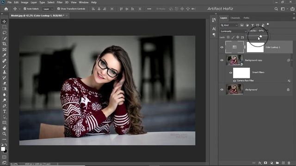This screenshot has width=296, height=166.
Task: Select the Smart Filters mask thumbnail
Action: 241,73
